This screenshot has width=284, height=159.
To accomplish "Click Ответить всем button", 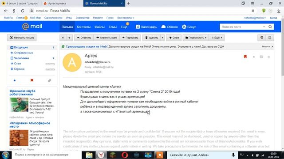I will pos(106,38).
